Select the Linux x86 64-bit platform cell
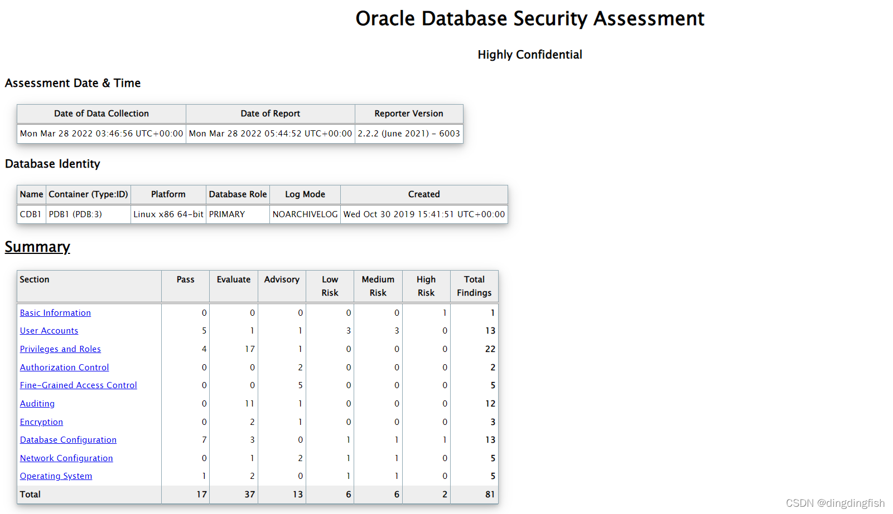This screenshot has width=893, height=514. click(x=168, y=214)
